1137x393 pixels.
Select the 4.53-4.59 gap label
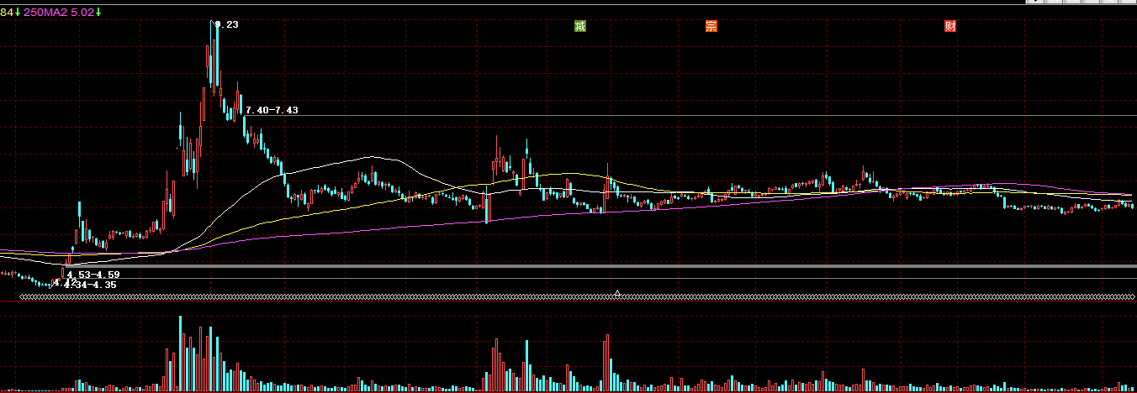pos(93,275)
